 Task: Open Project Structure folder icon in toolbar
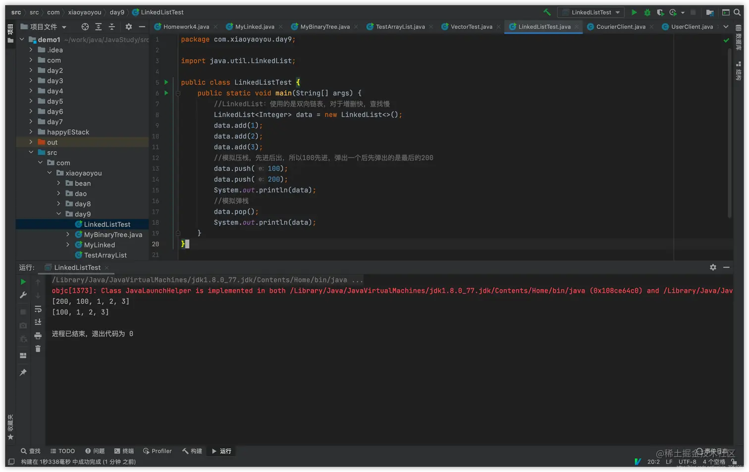(710, 12)
